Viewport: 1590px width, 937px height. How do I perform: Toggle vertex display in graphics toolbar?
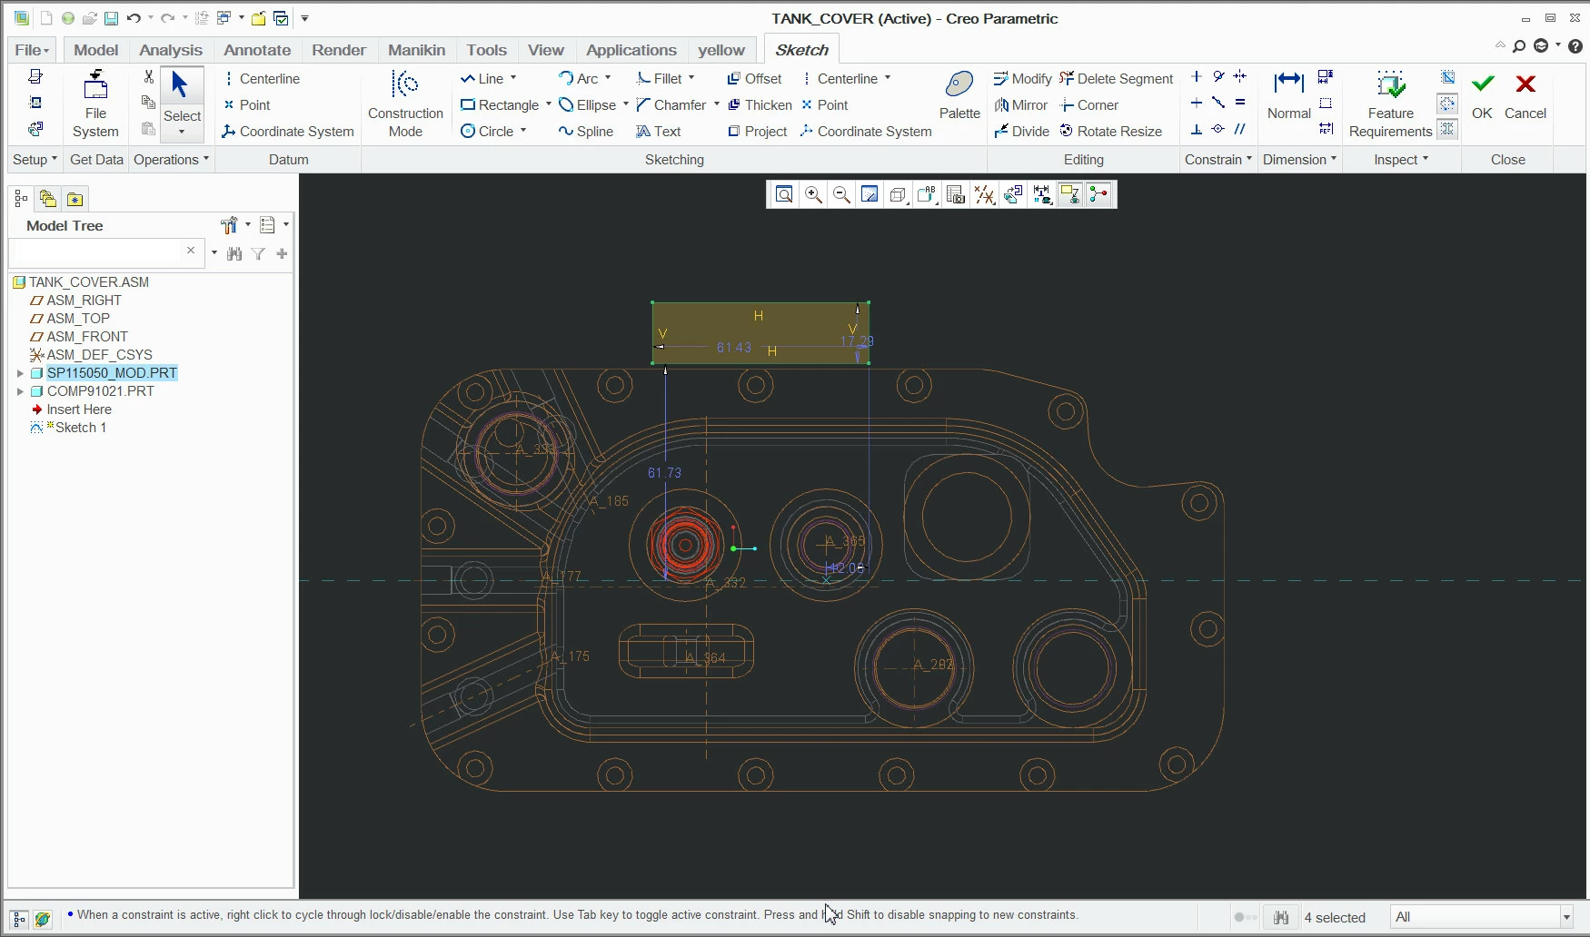tap(1098, 194)
